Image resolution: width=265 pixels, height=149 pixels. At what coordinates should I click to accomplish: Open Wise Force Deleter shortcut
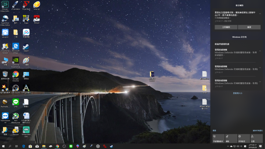click(5, 48)
